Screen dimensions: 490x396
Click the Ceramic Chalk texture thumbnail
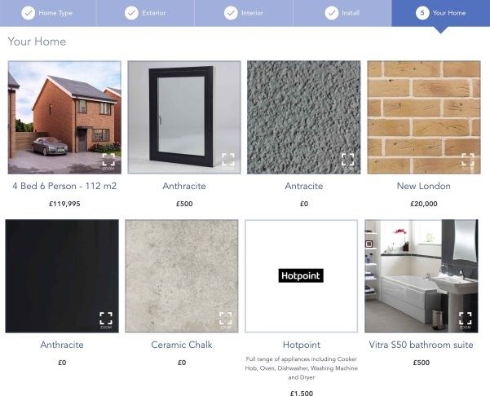pyautogui.click(x=182, y=275)
